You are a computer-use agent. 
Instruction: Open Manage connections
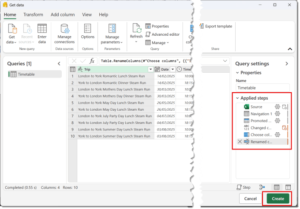[x=64, y=34]
